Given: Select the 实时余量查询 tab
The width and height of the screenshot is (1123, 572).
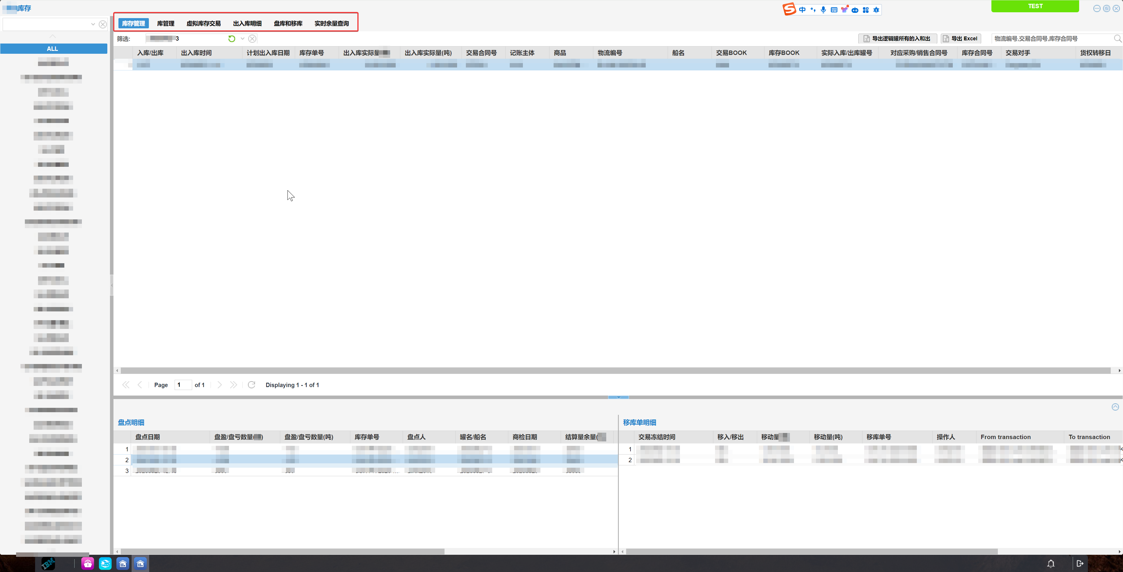Looking at the screenshot, I should coord(332,24).
